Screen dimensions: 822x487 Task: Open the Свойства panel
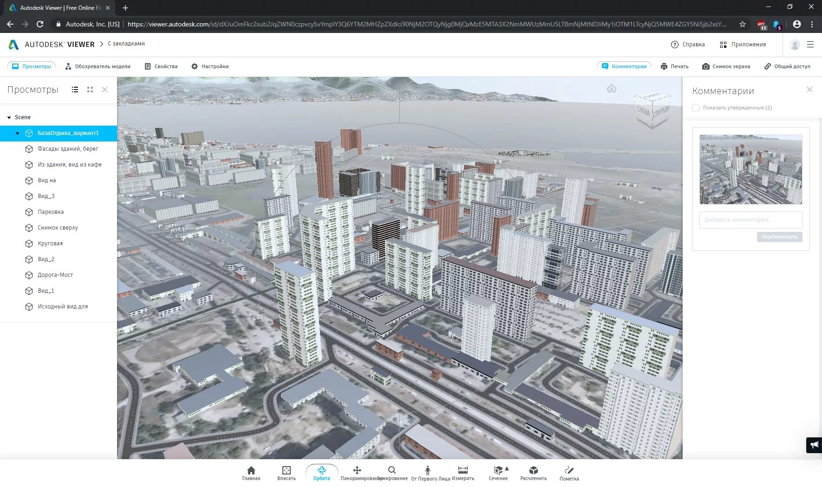point(161,66)
